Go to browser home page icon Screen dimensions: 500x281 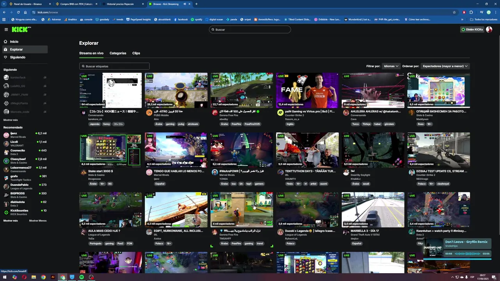[25, 12]
